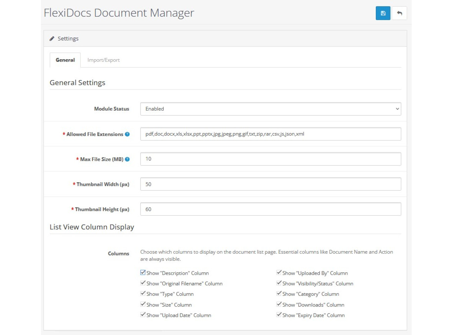Click the help icon beside Max File Size
Screen dimensions: 453x335
[127, 159]
